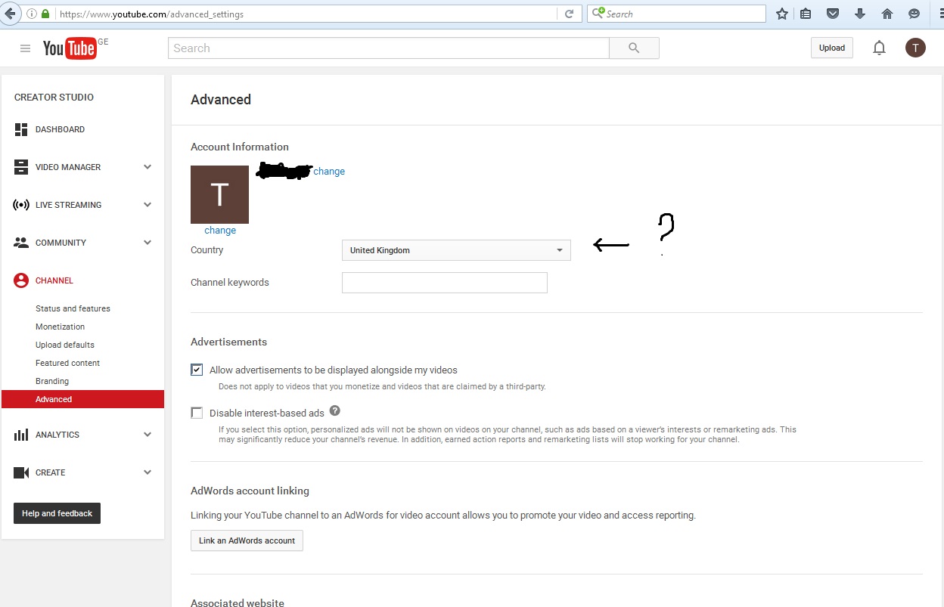Reload the page with refresh icon
Image resolution: width=944 pixels, height=607 pixels.
pos(569,14)
